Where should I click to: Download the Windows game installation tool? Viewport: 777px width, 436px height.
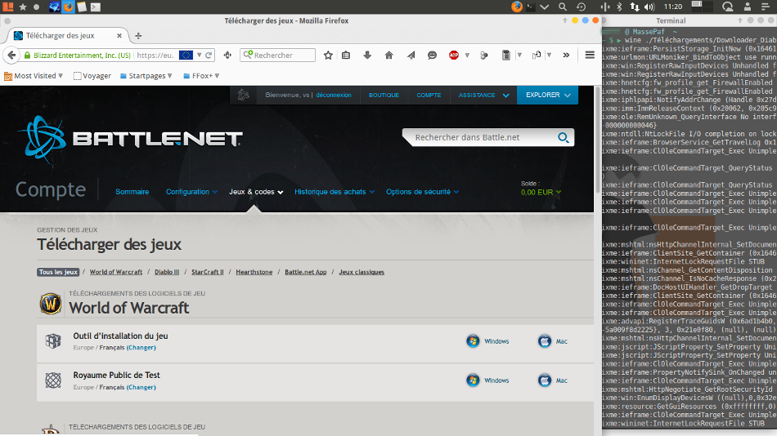487,341
